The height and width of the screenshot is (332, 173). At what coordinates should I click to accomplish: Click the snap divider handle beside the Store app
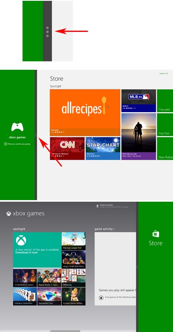coord(36,135)
